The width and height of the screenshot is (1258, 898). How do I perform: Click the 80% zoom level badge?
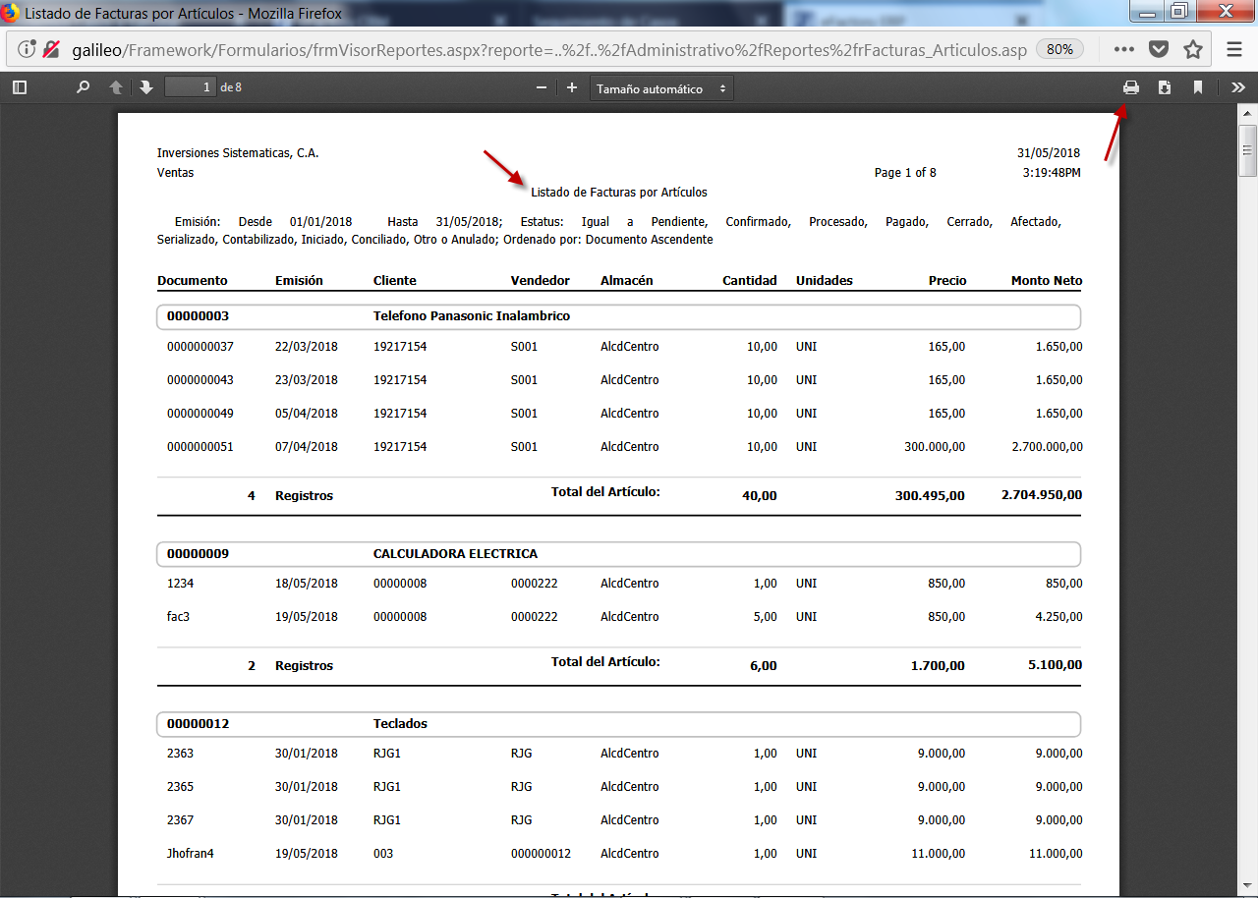pyautogui.click(x=1059, y=49)
